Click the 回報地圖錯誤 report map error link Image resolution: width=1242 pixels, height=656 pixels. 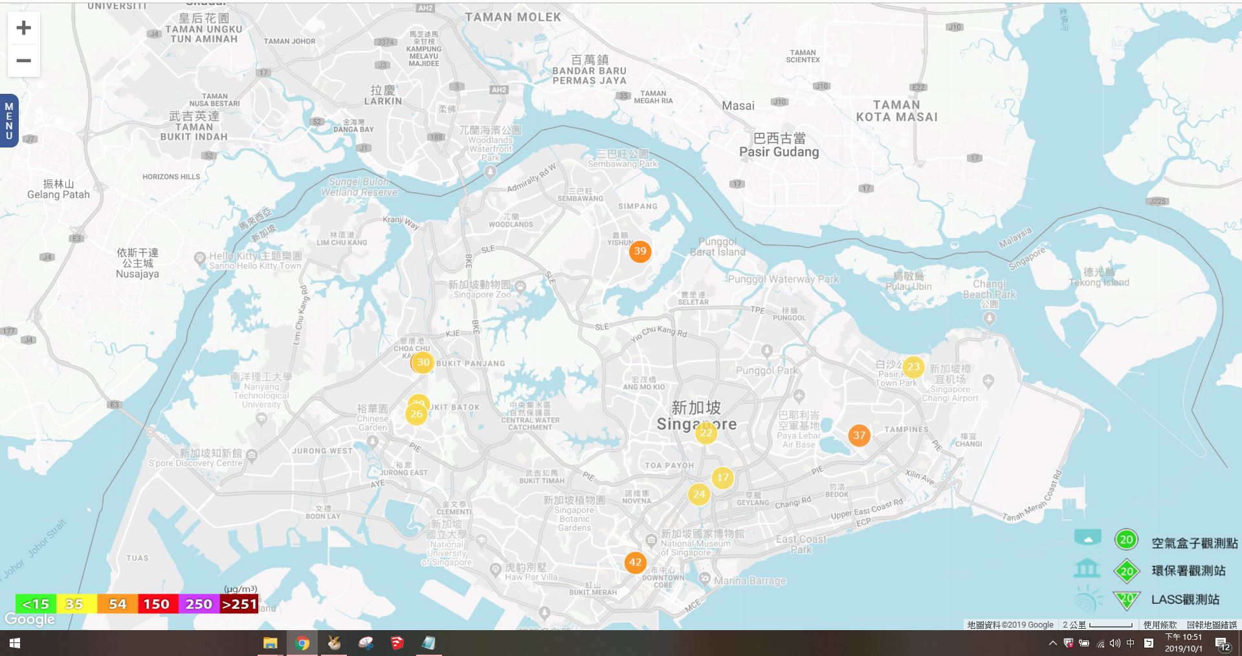1211,625
